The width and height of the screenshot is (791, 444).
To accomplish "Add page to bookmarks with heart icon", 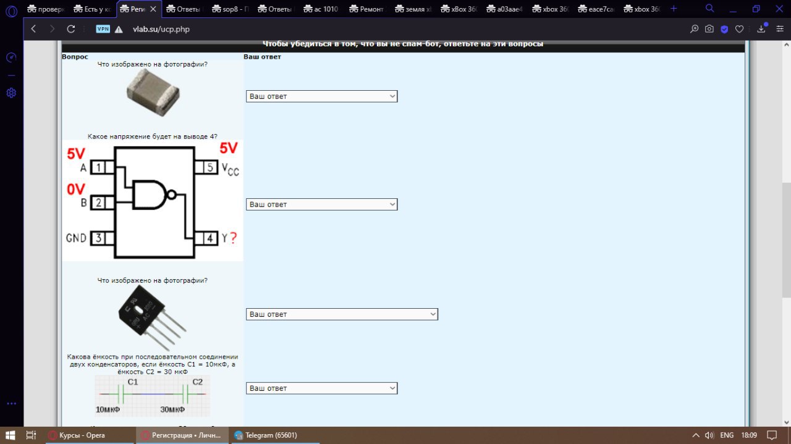I will [740, 29].
